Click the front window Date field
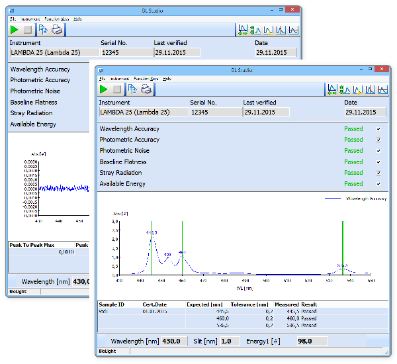This screenshot has height=364, width=397. 365,113
